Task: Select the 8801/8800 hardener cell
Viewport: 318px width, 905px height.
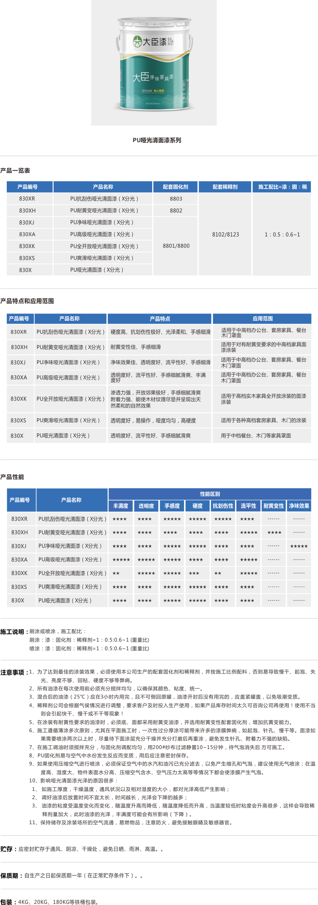Action: point(176,246)
